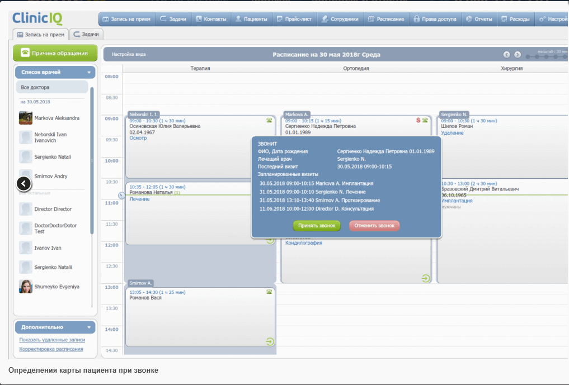Screen dimensions: 569x385
Task: Open the Отчеты menu item
Action: click(479, 19)
